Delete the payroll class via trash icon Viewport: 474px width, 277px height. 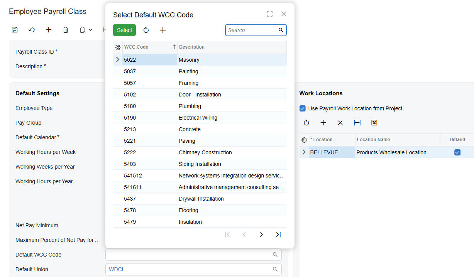tap(66, 30)
